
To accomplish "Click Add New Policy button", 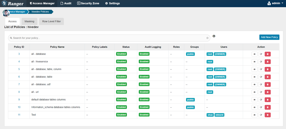I will tap(269, 37).
